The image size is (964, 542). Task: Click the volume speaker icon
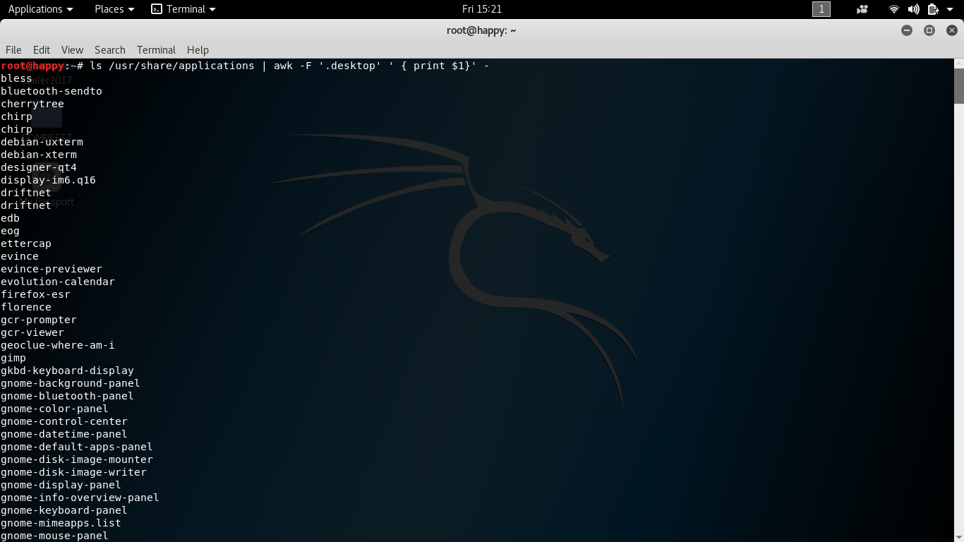914,9
